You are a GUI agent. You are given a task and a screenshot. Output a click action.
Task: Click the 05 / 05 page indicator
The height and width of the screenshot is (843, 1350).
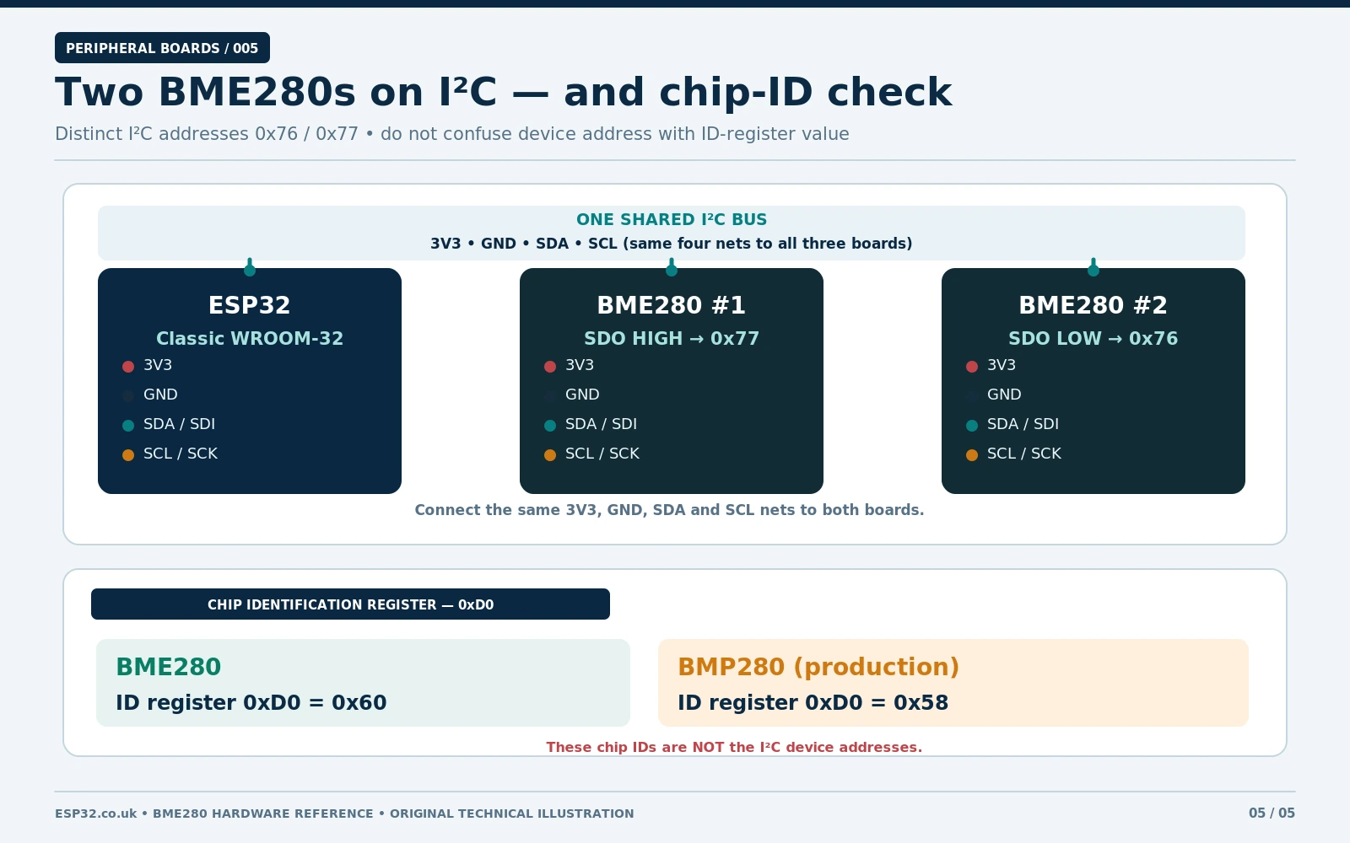pyautogui.click(x=1272, y=813)
